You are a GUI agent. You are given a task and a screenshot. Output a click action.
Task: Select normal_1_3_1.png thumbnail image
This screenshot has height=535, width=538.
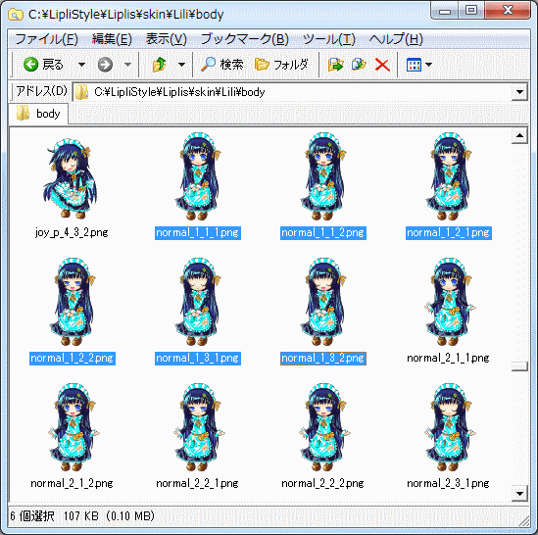coord(197,302)
